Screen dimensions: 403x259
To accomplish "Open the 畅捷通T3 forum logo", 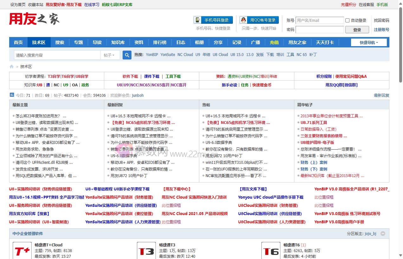I will point(146,251).
